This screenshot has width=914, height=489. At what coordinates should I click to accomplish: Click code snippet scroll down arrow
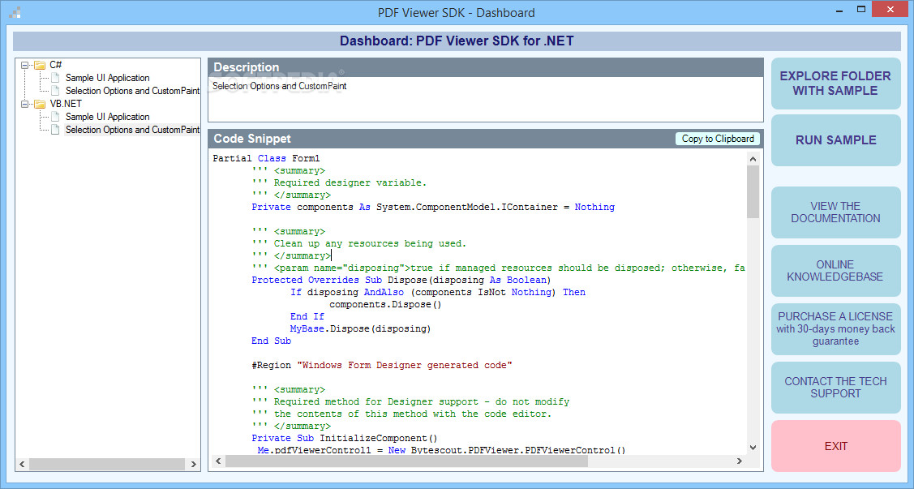(753, 448)
